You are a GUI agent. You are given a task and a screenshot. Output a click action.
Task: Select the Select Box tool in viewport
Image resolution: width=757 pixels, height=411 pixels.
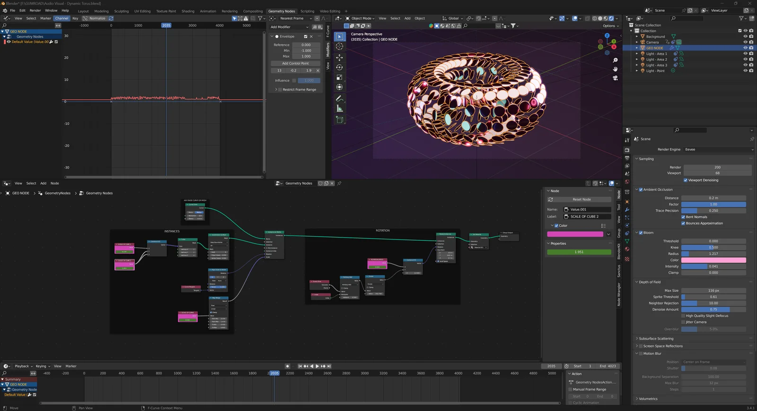[340, 36]
